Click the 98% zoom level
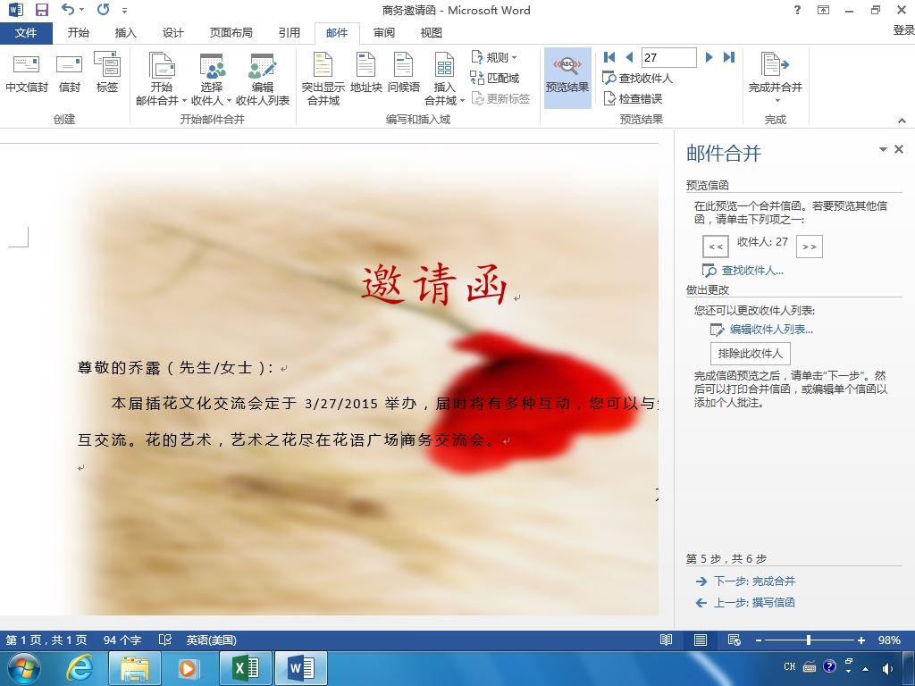 [x=889, y=640]
